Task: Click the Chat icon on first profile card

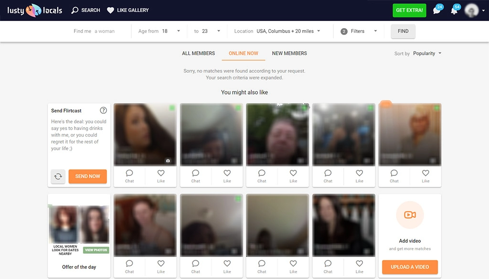Action: 129,173
